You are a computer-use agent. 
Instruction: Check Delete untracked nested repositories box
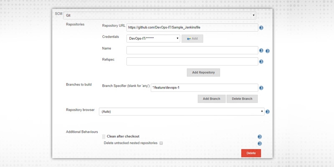tap(161, 143)
